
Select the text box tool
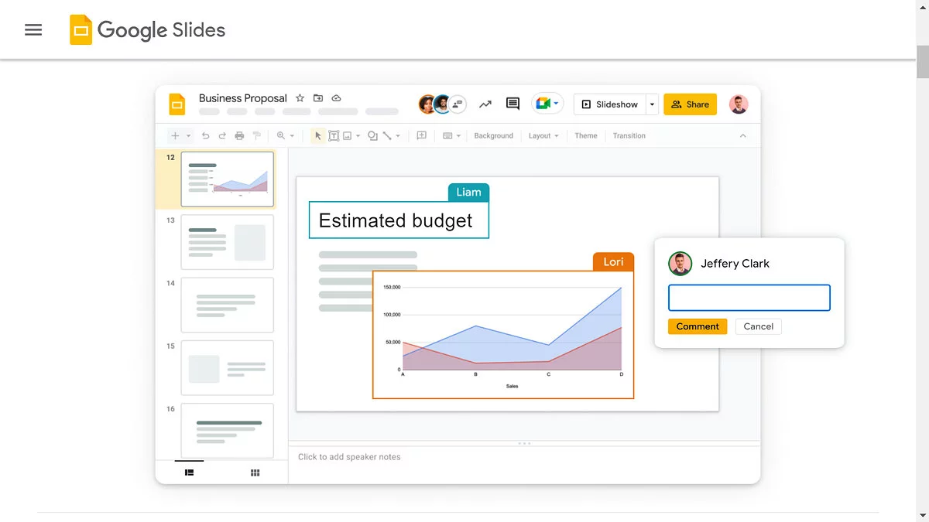pos(334,136)
